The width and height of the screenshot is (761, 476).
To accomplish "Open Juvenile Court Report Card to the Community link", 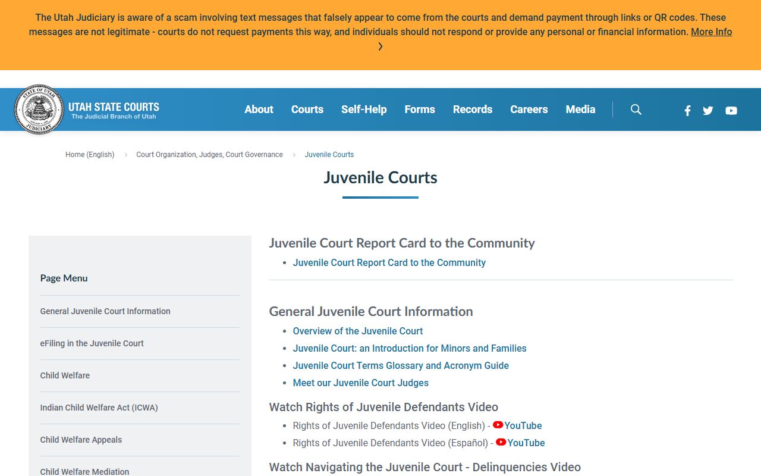I will click(389, 262).
